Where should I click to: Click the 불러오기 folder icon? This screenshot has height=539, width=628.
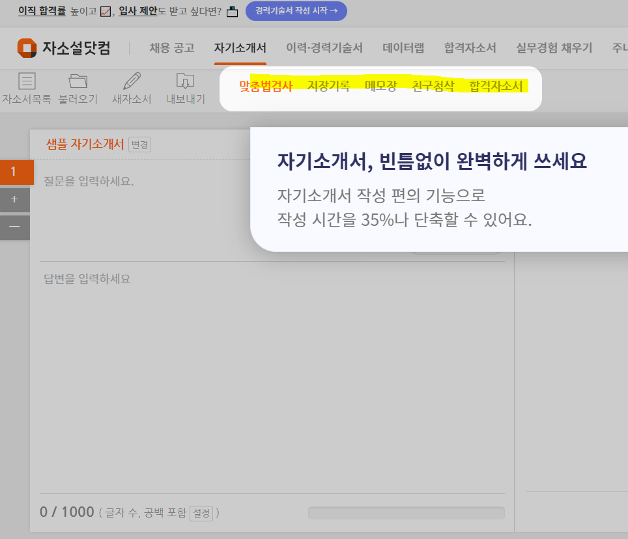click(78, 81)
